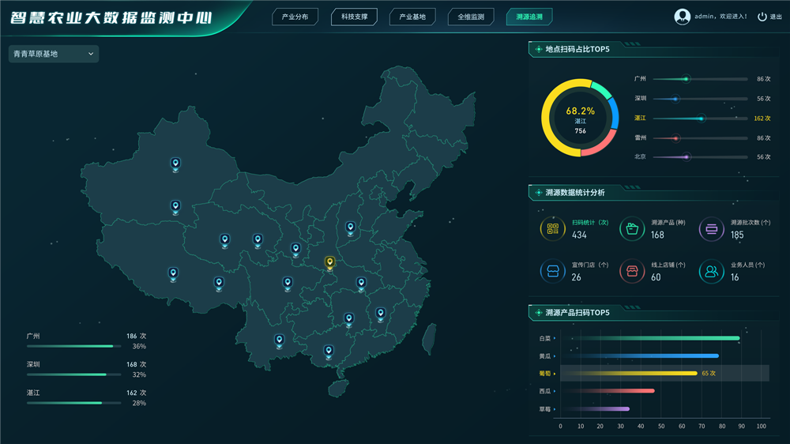The height and width of the screenshot is (444, 790).
Task: Go to the 科技支撑 tab
Action: click(x=354, y=17)
